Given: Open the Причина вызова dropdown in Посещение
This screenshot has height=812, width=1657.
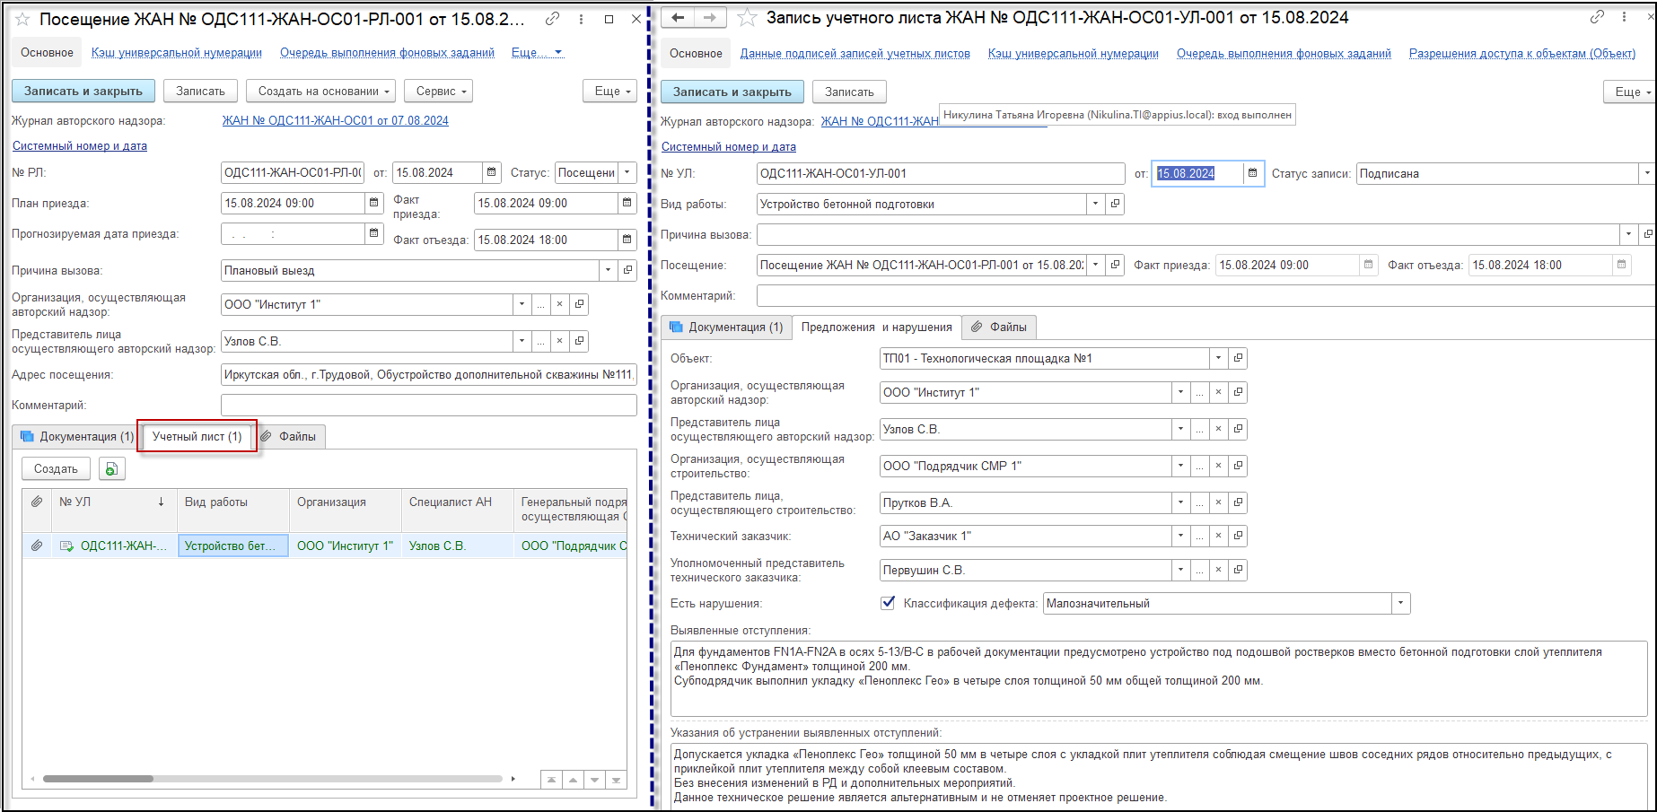Looking at the screenshot, I should click(609, 271).
